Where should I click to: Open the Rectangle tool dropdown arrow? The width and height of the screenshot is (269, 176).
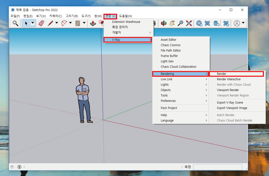pyautogui.click(x=84, y=23)
